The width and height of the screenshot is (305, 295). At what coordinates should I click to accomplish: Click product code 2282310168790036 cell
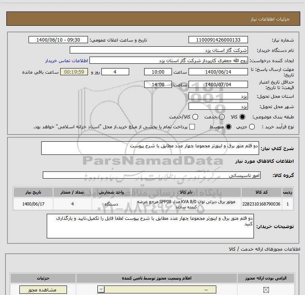tap(261, 204)
